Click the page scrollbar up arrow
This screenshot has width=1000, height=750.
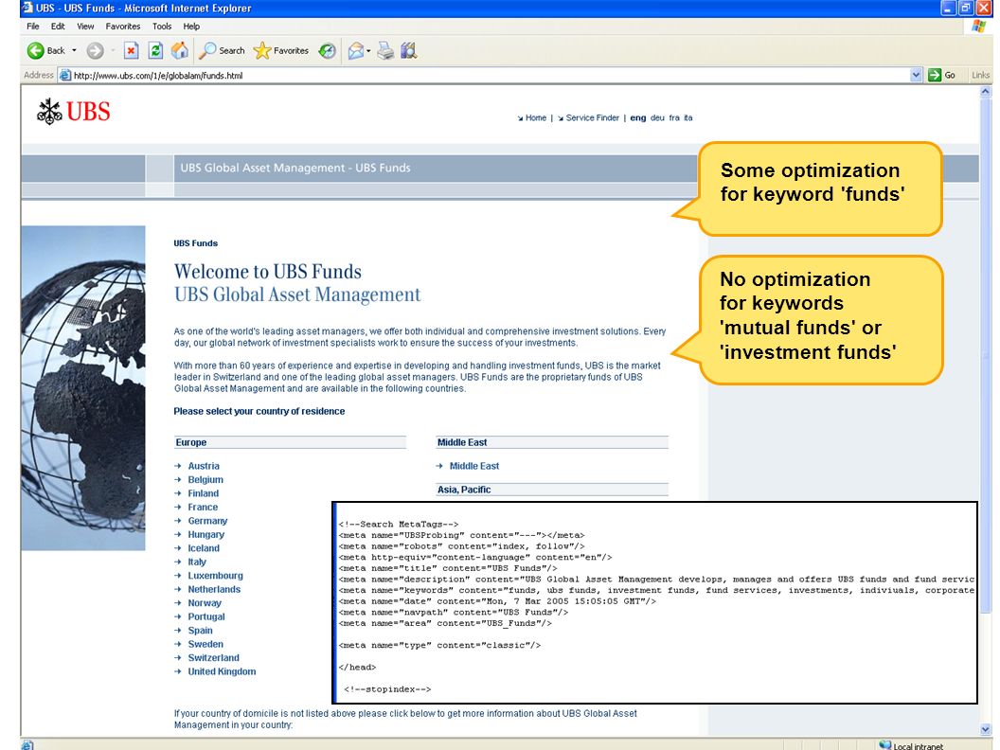click(x=986, y=91)
